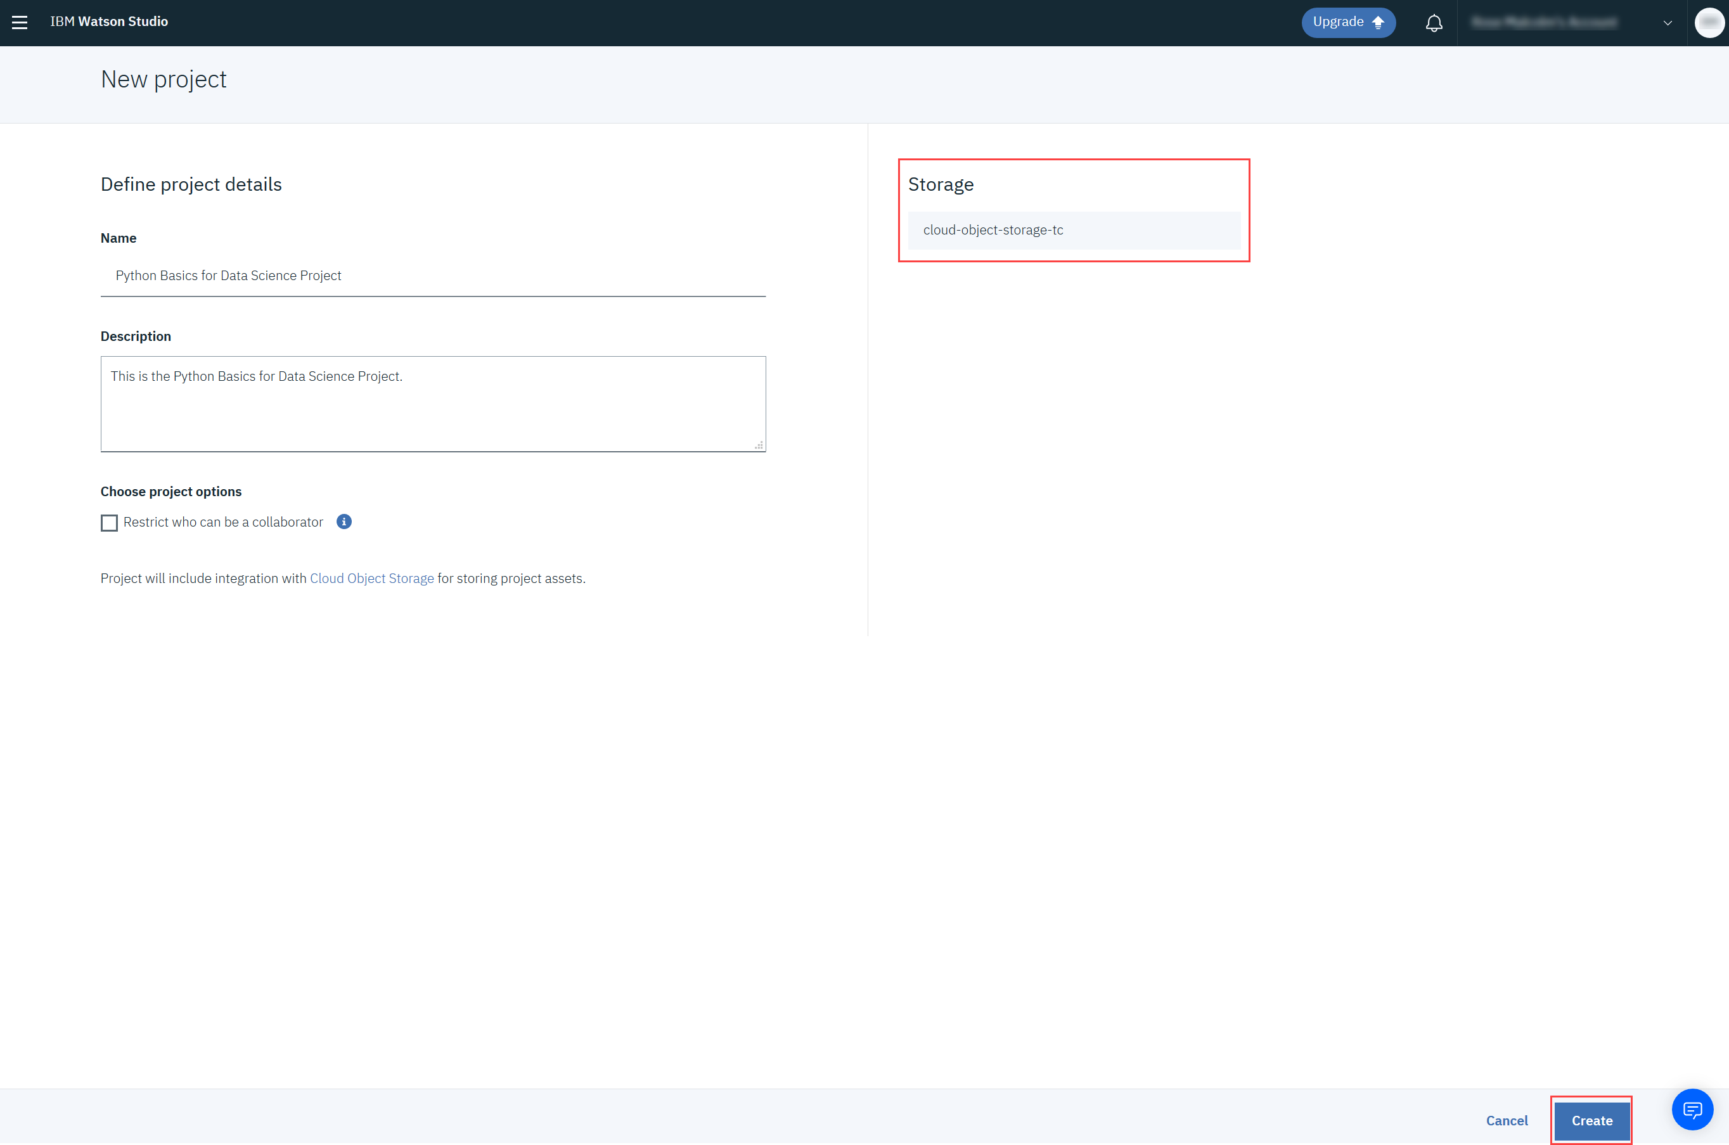Click the IBM Watson Studio logo text

tap(109, 22)
